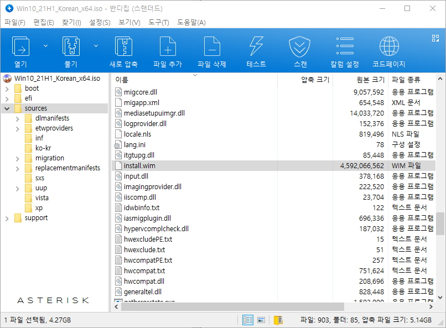Click the Bandizip app logo in title bar
The height and width of the screenshot is (328, 446).
(x=9, y=8)
